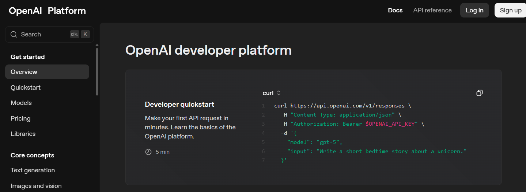Click the bedtime story input string
The image size is (526, 192).
click(392, 151)
